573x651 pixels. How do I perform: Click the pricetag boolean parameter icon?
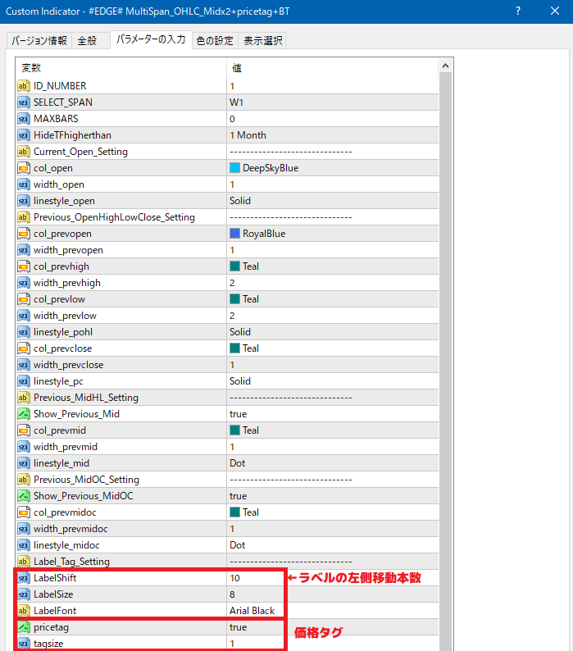point(24,627)
